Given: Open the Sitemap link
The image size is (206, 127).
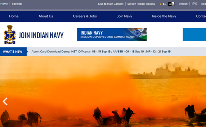Looking at the screenshot, I should tap(17, 4).
